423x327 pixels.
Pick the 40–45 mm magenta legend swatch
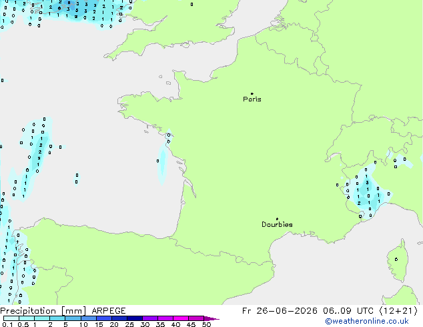coord(181,318)
